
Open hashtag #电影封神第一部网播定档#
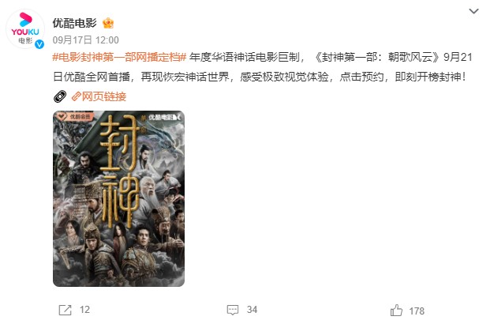pos(119,57)
